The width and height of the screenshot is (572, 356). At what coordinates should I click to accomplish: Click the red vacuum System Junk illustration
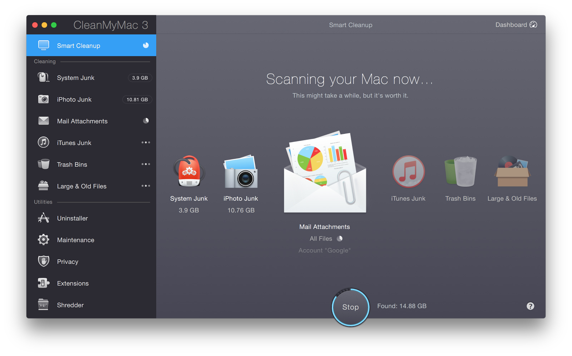tap(189, 171)
